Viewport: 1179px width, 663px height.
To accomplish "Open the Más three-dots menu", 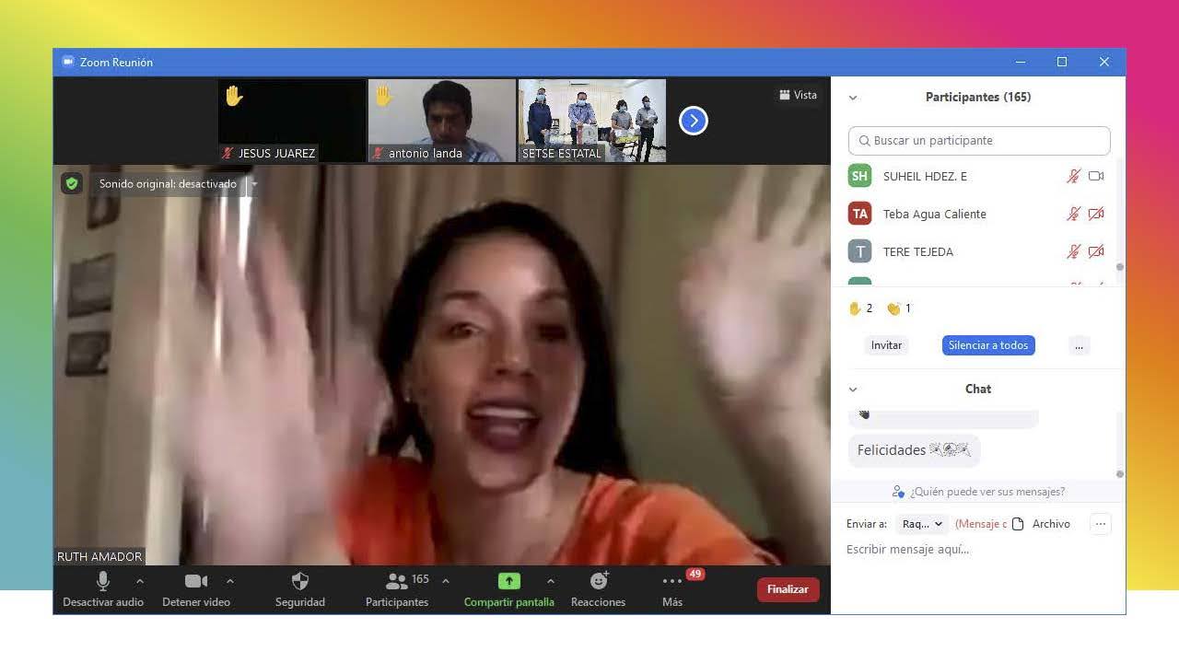I will (x=672, y=581).
